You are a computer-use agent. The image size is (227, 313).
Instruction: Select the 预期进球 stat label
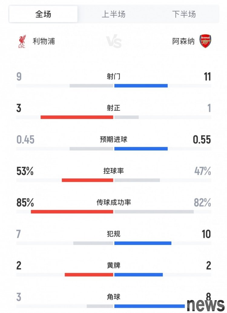[x=113, y=139]
